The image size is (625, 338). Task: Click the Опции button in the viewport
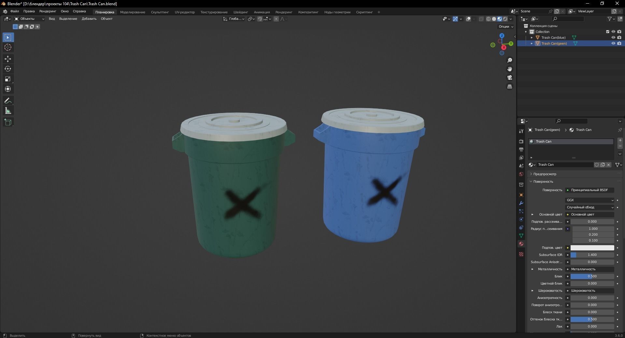504,26
